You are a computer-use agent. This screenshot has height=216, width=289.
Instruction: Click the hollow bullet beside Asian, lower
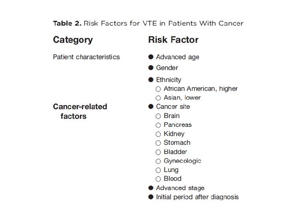(159, 98)
